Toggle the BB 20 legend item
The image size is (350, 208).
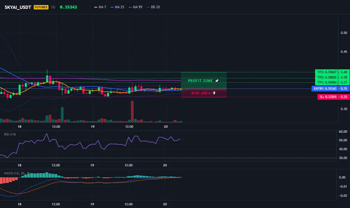[x=153, y=7]
